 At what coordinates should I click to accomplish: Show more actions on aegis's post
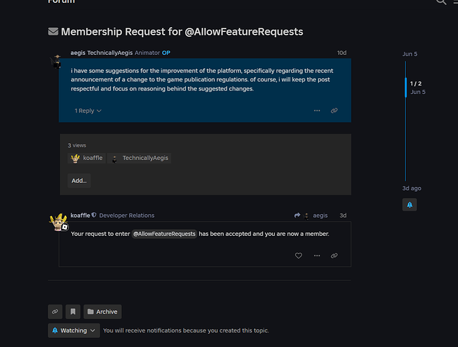pyautogui.click(x=317, y=111)
